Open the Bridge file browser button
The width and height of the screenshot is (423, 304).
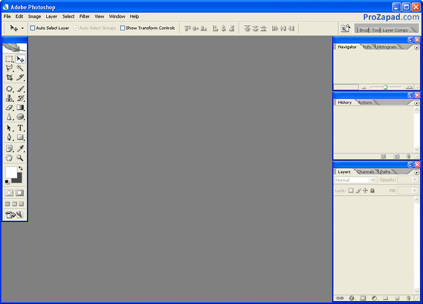(345, 28)
